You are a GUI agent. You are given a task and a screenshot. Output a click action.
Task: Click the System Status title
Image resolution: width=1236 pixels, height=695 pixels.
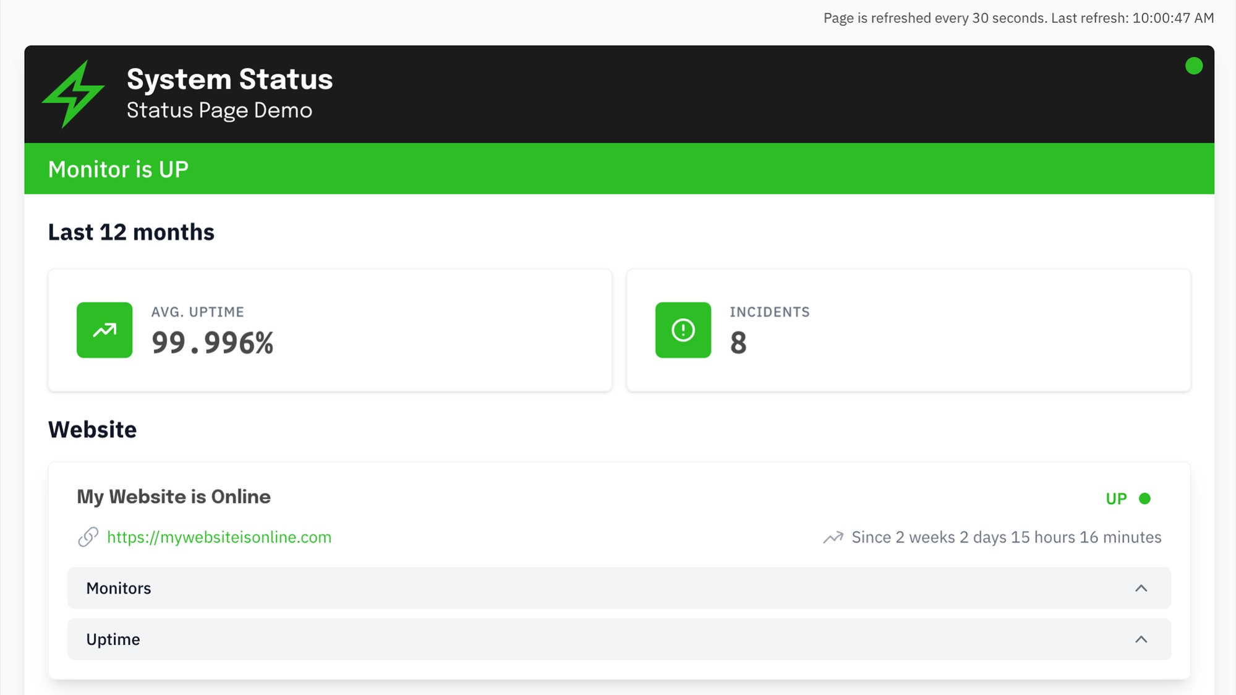point(229,79)
